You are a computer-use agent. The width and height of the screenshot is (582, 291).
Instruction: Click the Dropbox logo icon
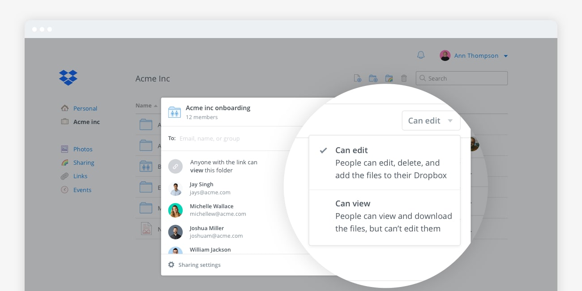coord(68,77)
